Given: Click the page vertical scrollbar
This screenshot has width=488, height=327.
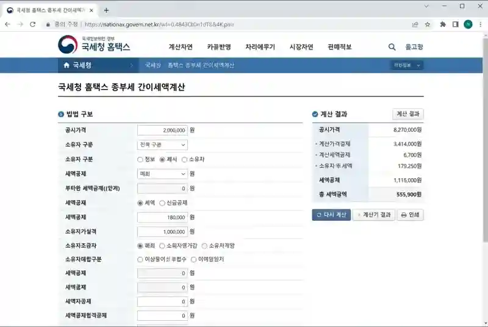Looking at the screenshot, I should coord(484,183).
